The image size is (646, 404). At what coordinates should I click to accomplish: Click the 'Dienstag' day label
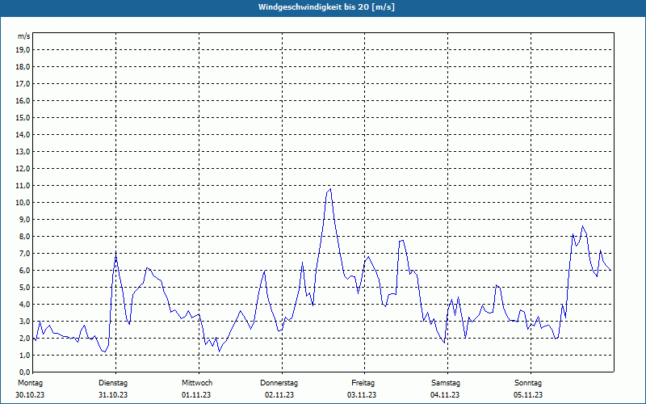113,383
